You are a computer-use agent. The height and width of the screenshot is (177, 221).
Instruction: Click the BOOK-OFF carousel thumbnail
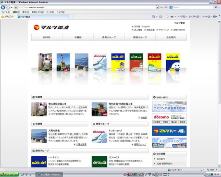pyautogui.click(x=172, y=63)
